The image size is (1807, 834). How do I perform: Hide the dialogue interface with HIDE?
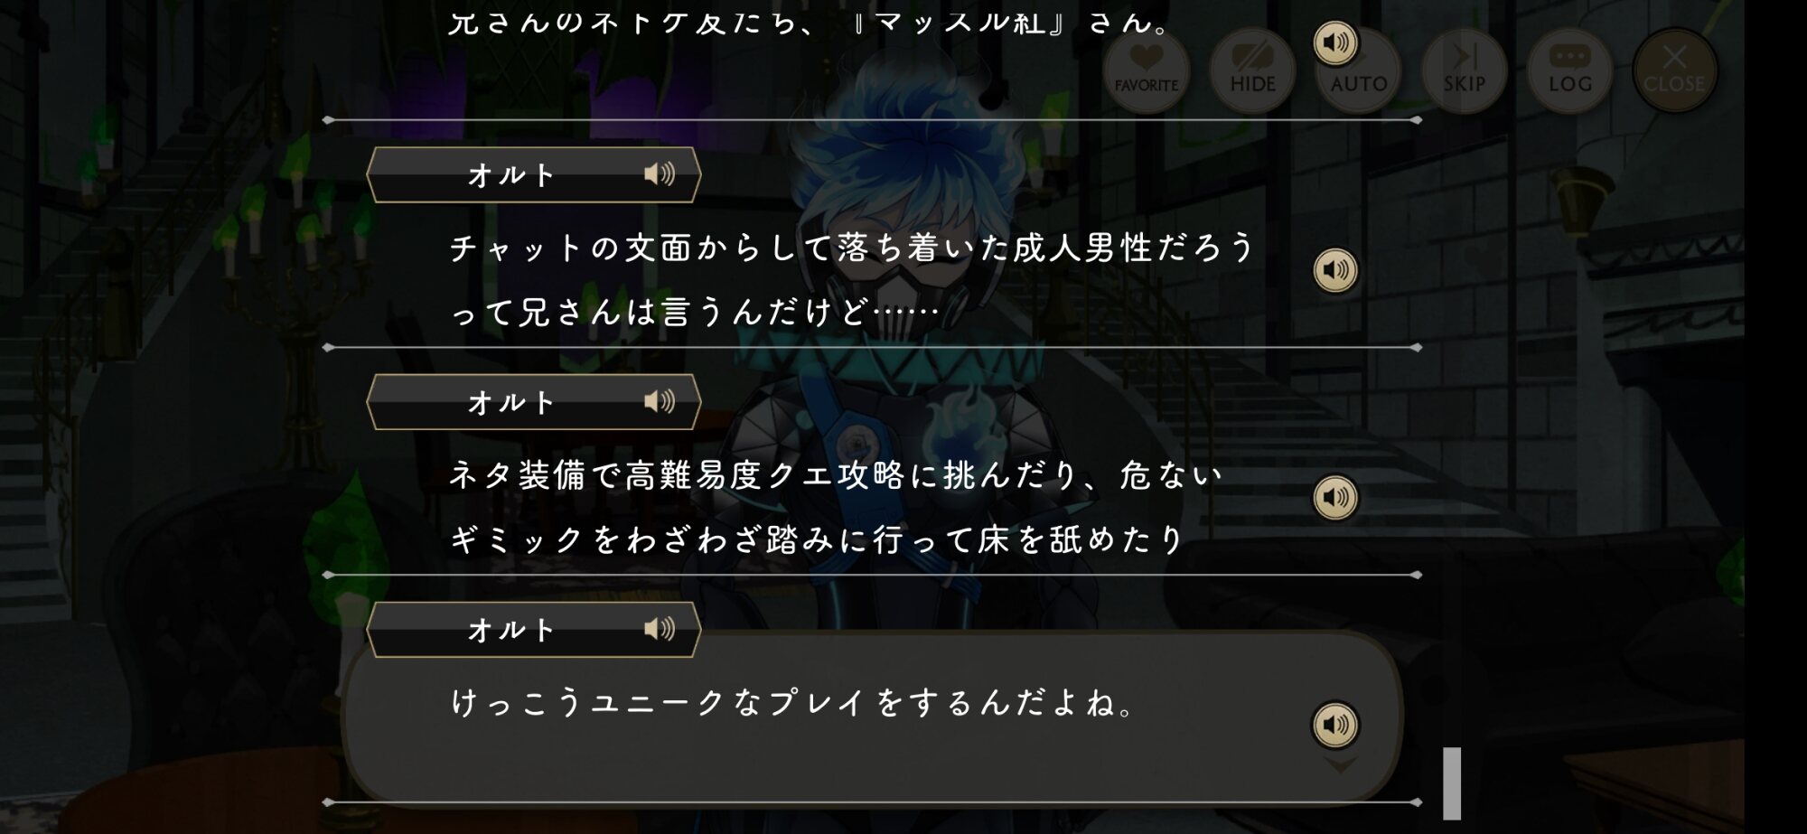[1252, 70]
